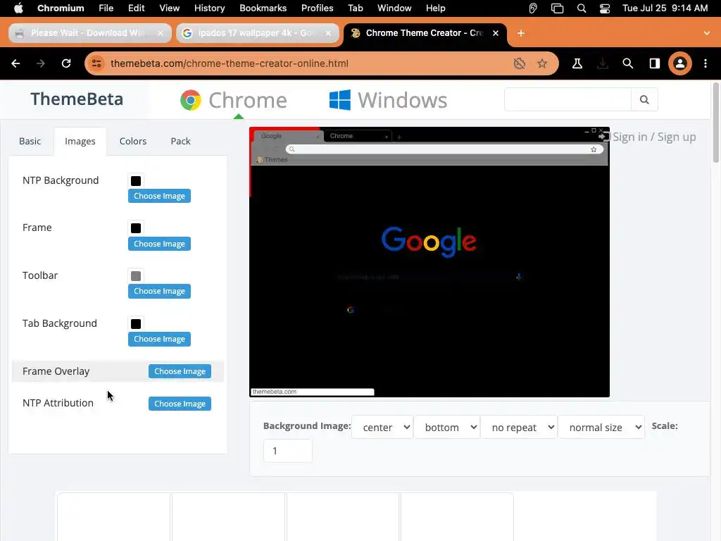Click the ear accessibility menu bar icon

[533, 8]
